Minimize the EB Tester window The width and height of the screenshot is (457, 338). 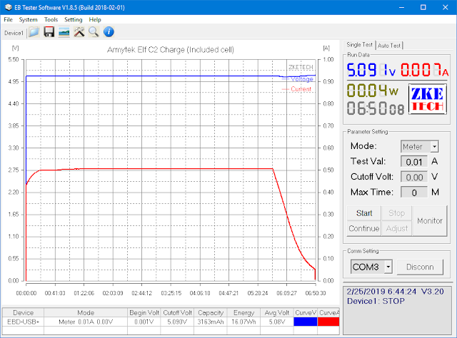401,7
